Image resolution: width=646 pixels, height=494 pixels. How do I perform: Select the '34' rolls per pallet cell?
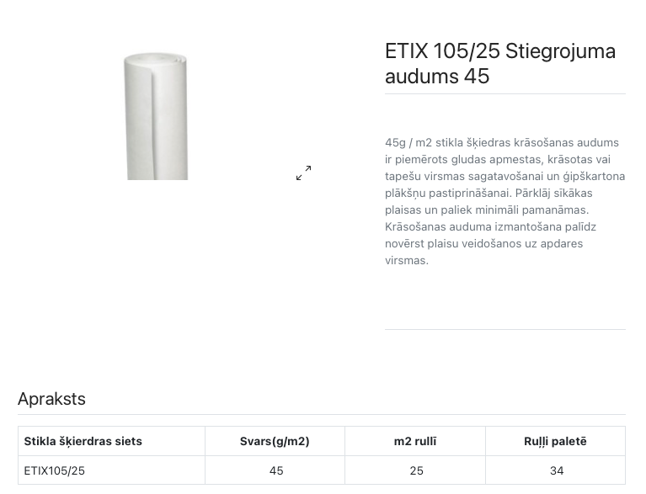(x=557, y=470)
